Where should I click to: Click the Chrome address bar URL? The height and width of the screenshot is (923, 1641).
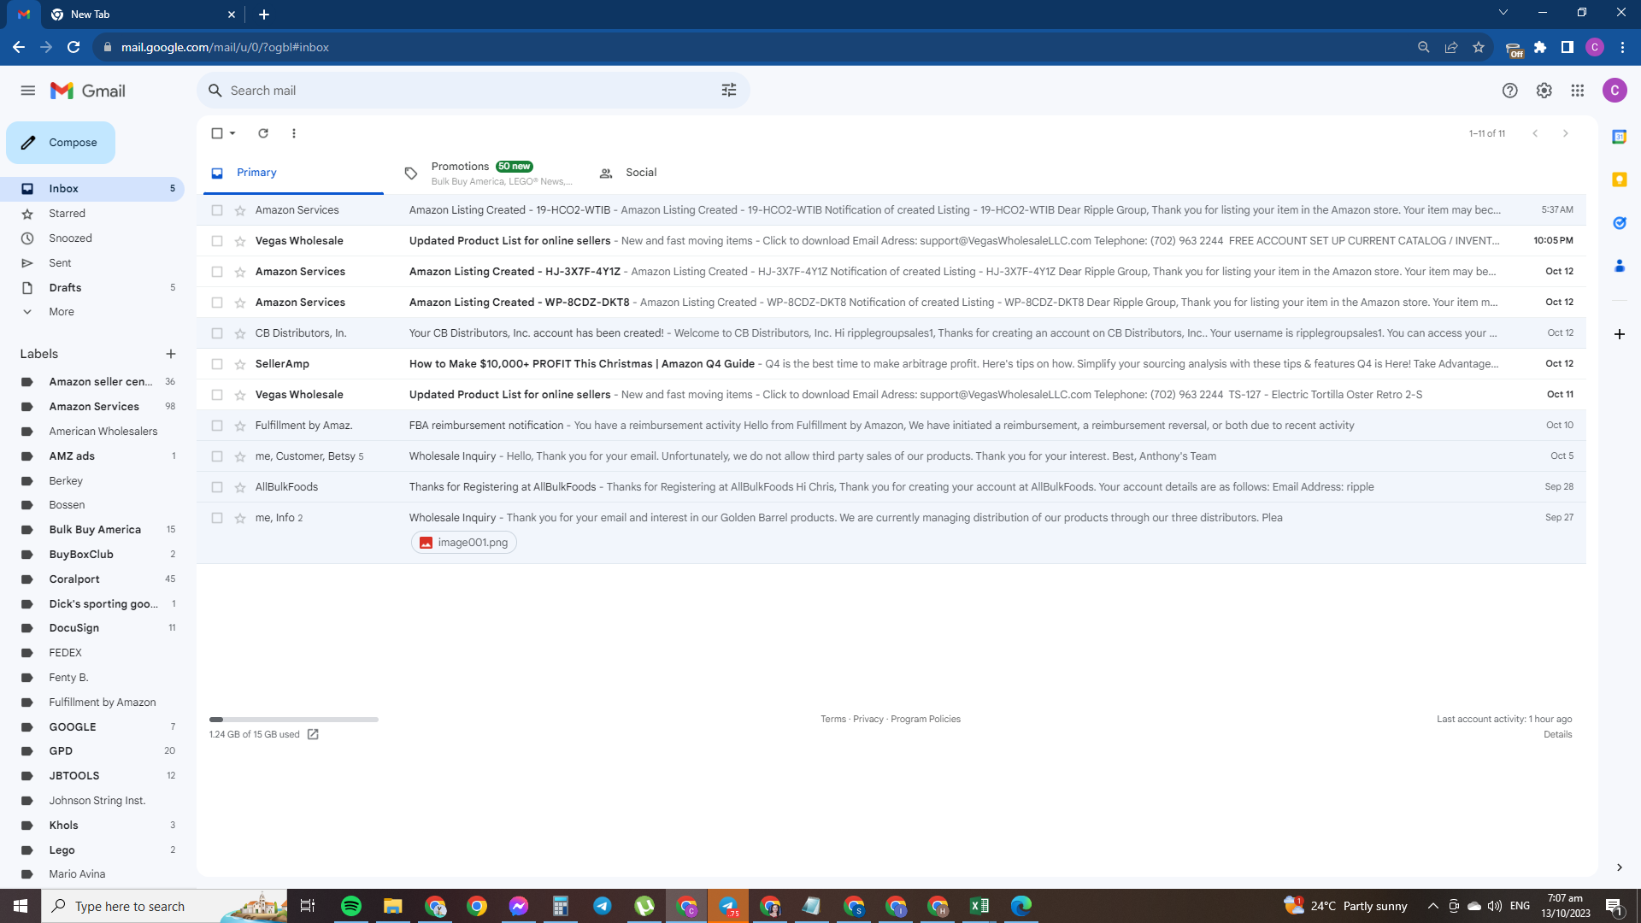click(225, 47)
